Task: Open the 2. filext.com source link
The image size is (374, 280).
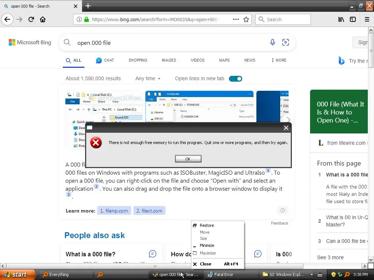Action: click(x=149, y=210)
